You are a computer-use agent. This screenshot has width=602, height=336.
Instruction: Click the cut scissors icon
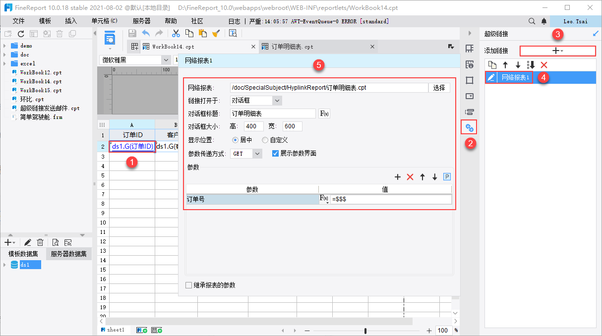tap(176, 33)
